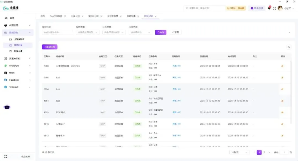Click the 第三方系统 grid icon
Viewport: 298px width, 161px height.
coord(6,59)
